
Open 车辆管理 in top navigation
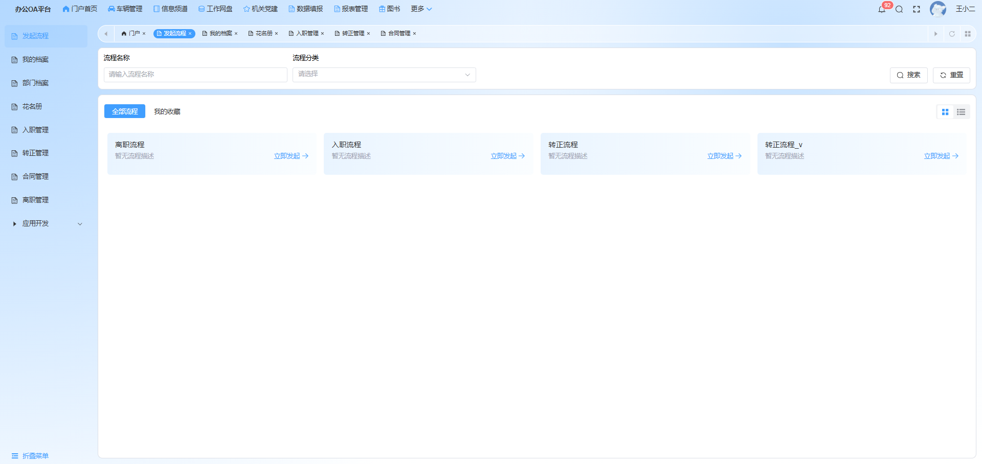point(125,9)
